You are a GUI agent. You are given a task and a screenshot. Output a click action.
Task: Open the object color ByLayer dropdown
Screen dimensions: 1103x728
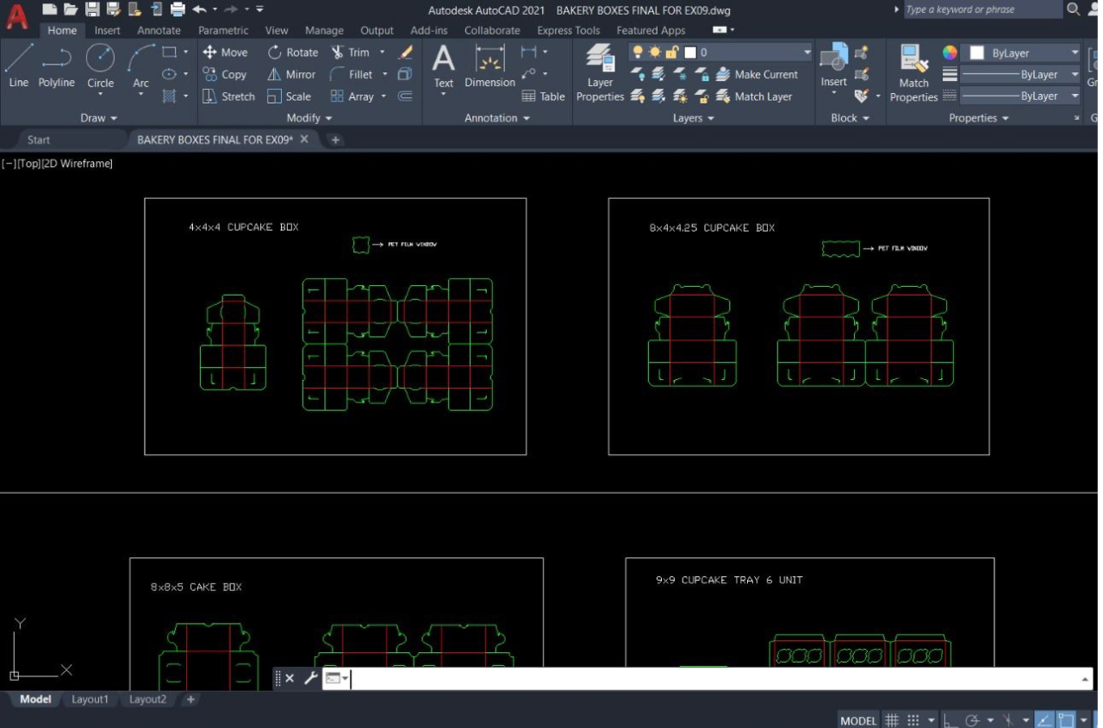click(1020, 53)
